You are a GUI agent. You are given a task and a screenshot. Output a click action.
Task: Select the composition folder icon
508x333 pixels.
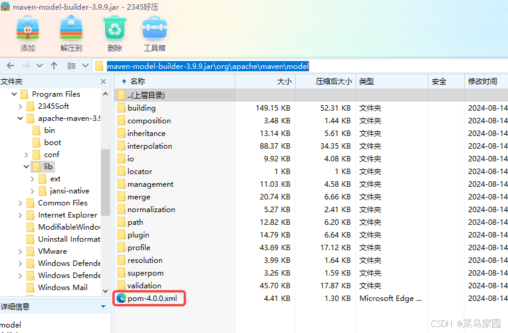(121, 121)
